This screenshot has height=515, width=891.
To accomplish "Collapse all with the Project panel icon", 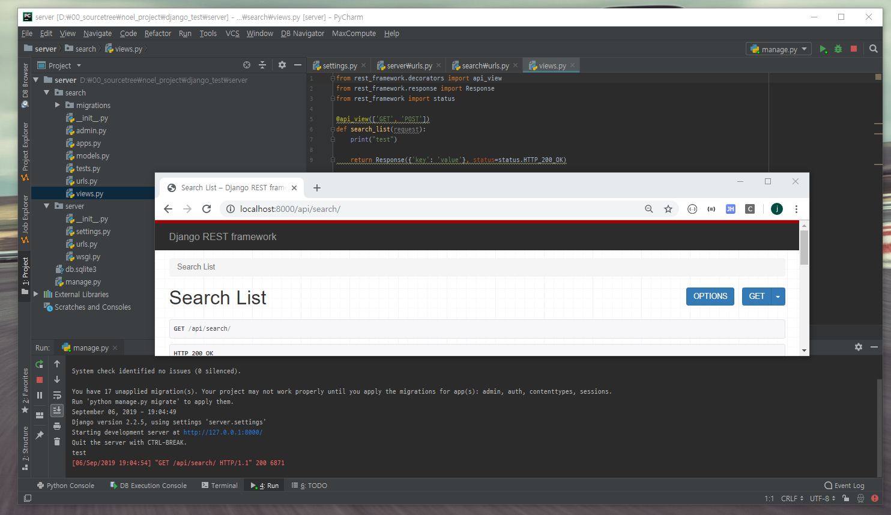I will (262, 65).
